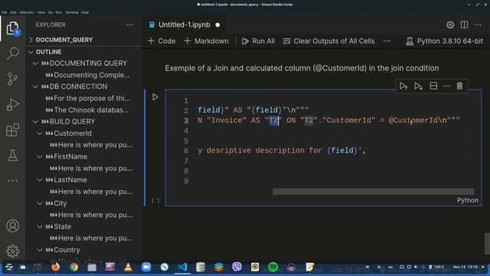Click horizontal scrollbar of code cell

click(x=373, y=191)
